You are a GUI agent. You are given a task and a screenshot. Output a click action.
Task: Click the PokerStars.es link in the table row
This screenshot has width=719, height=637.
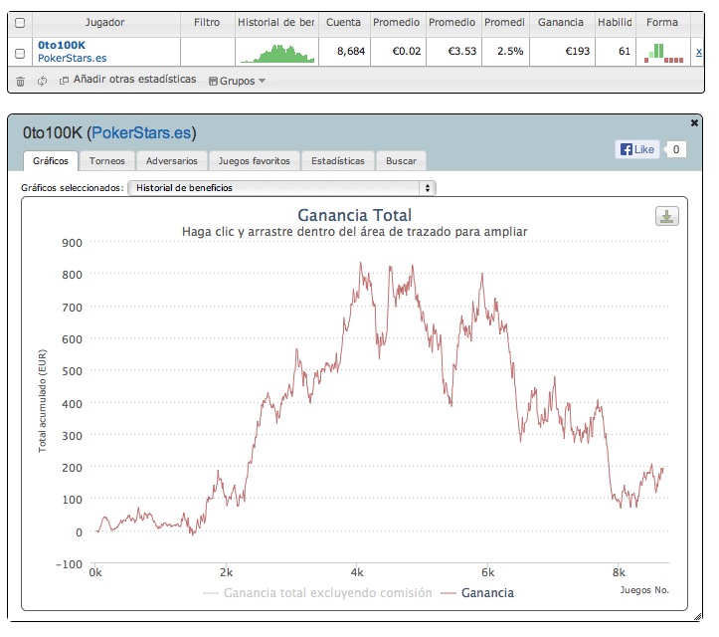pos(72,59)
